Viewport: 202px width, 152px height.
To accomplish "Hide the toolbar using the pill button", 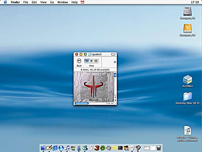I will [x=113, y=54].
